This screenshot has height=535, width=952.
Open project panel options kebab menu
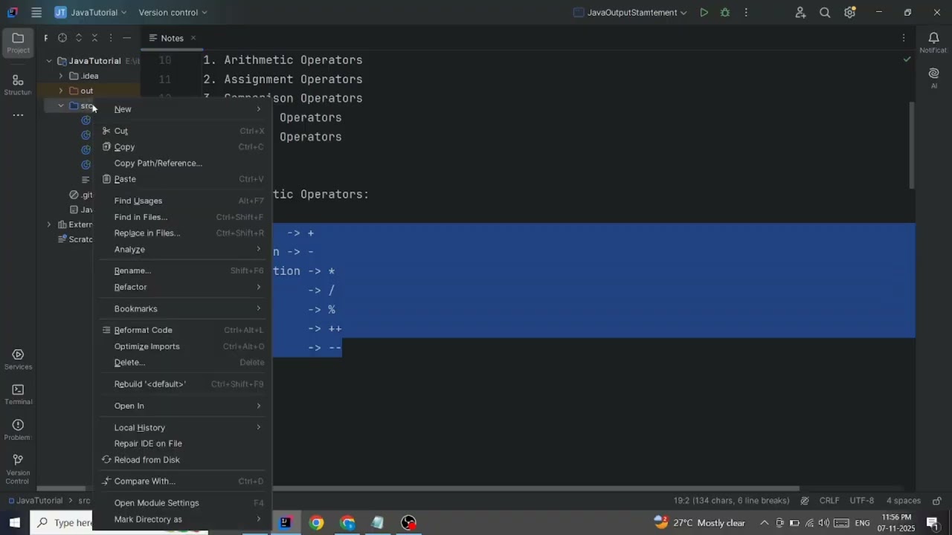(111, 38)
